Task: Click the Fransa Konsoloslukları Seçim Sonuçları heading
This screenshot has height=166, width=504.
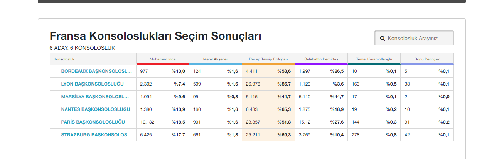Action: (x=155, y=36)
